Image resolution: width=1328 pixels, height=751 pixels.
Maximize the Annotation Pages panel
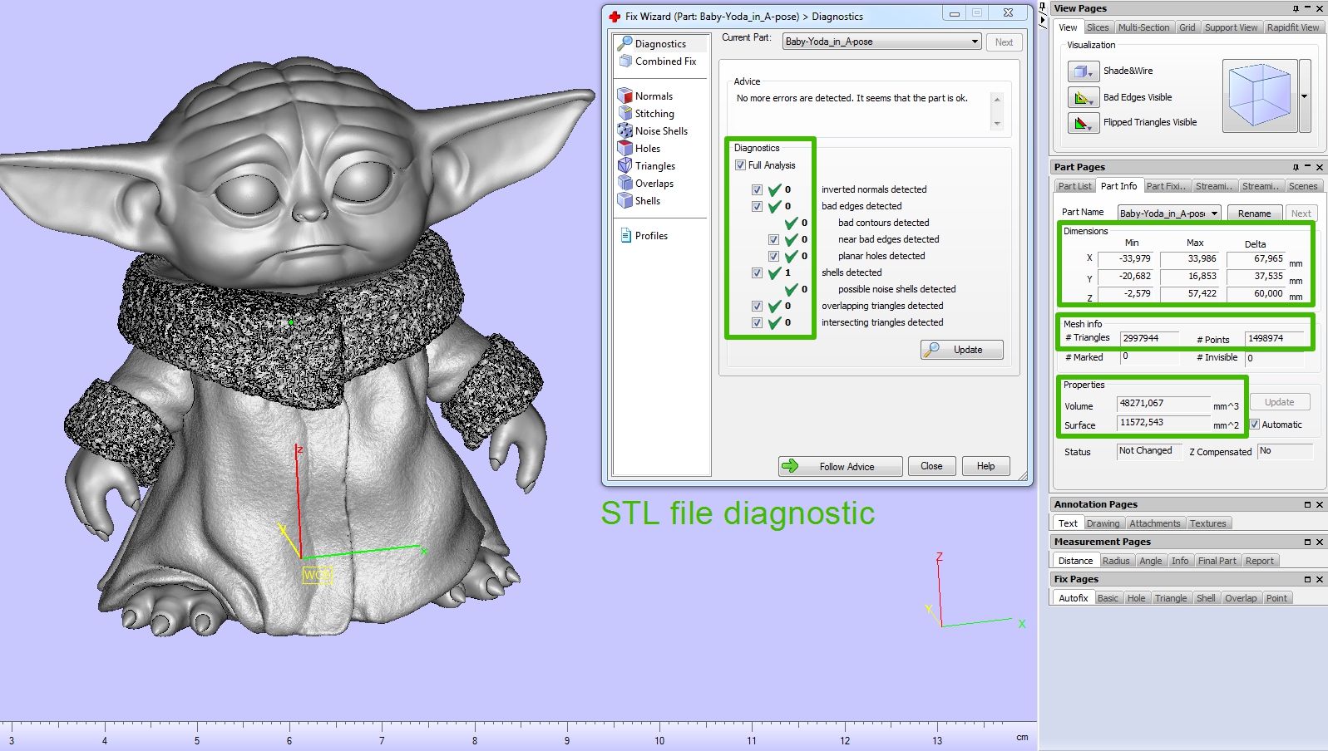tap(1307, 504)
